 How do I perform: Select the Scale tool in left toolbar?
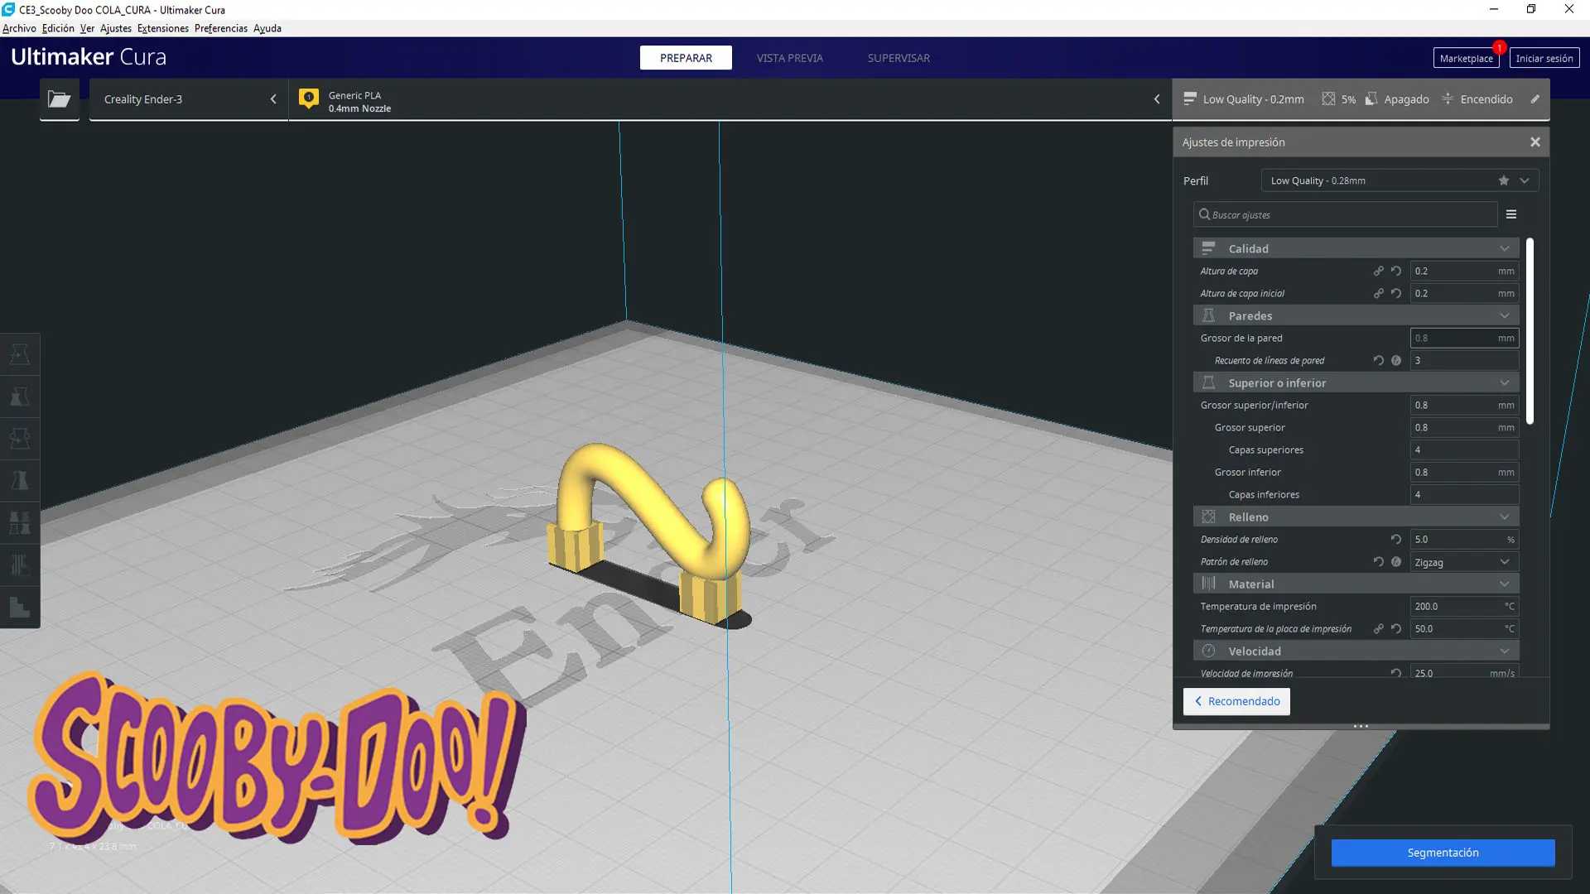click(x=20, y=397)
